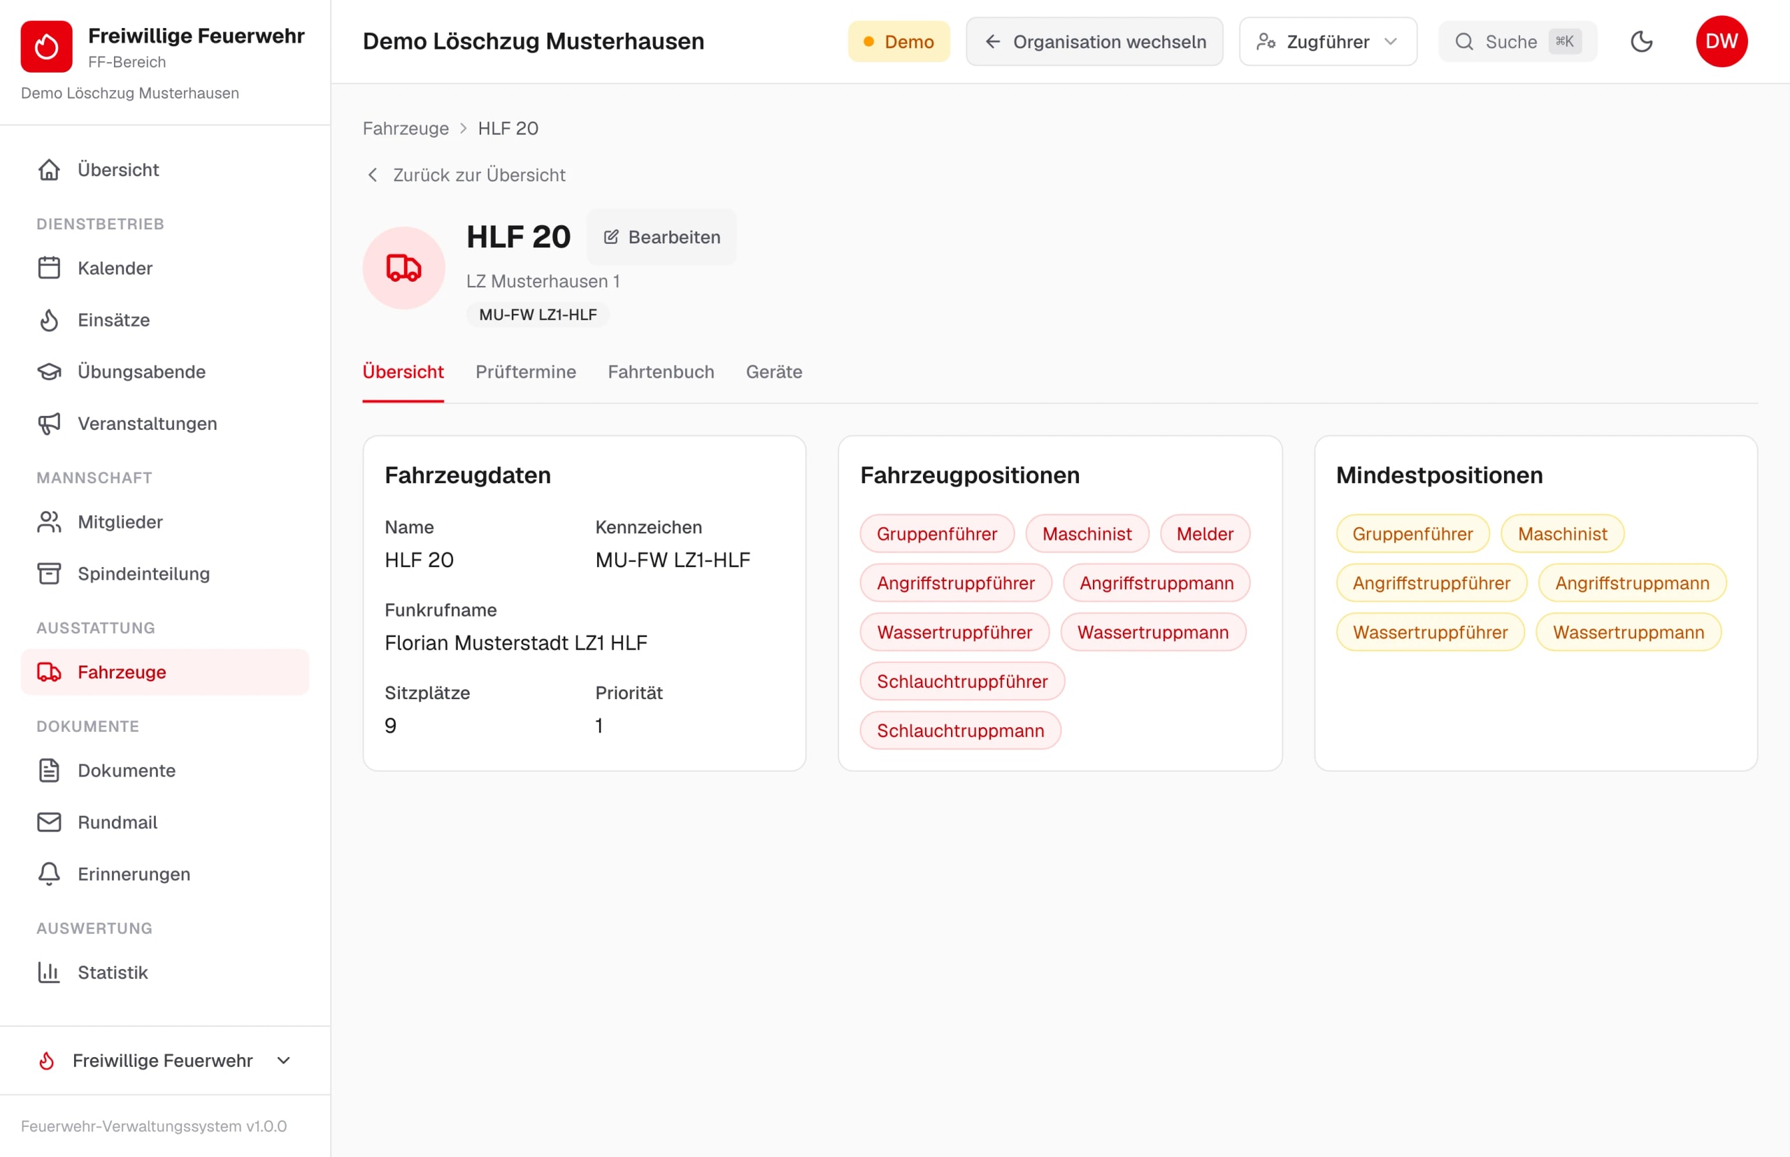Click the MU-FW LZ1-HLF badge under title
Viewport: 1790px width, 1157px height.
click(x=538, y=315)
